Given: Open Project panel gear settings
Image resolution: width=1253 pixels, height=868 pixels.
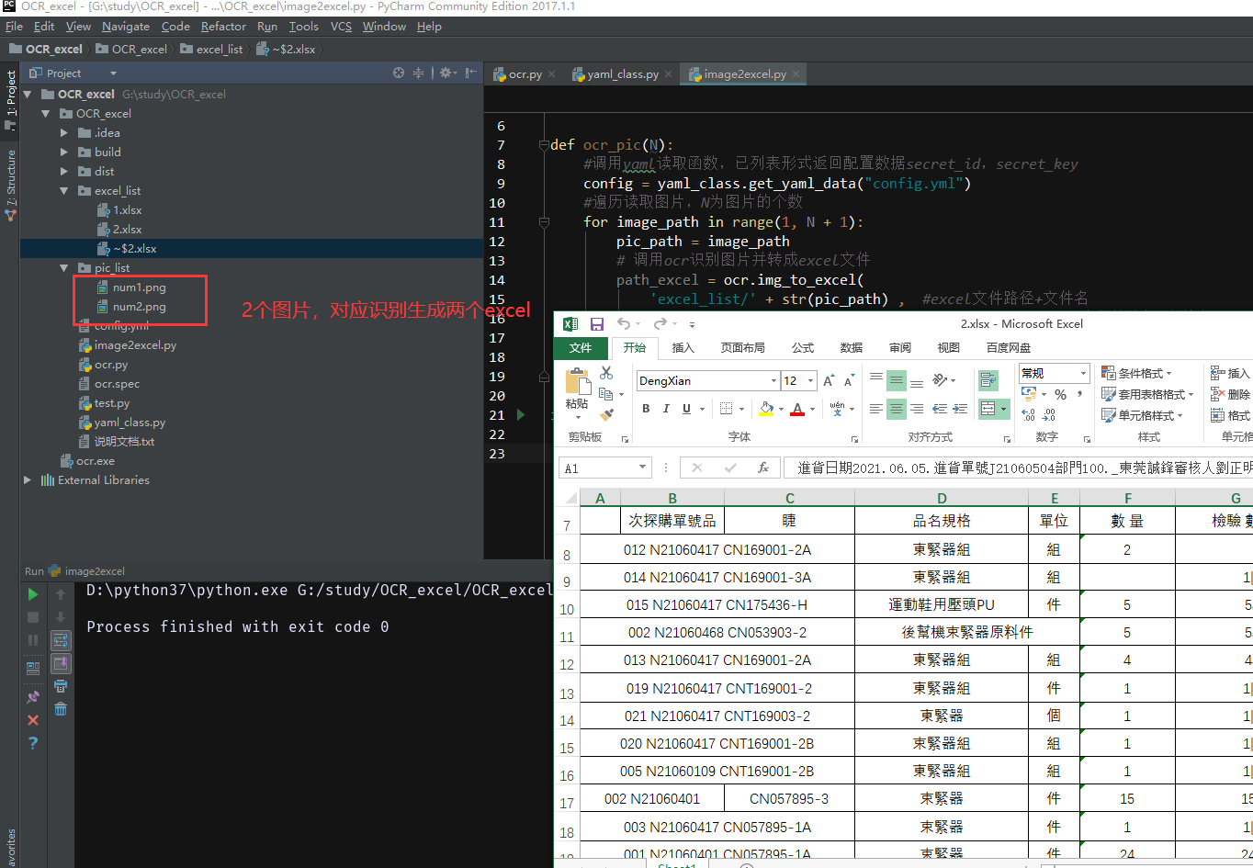Looking at the screenshot, I should [446, 73].
